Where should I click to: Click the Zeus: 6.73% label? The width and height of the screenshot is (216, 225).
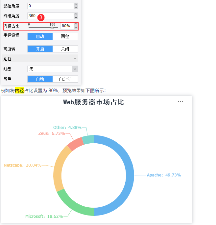[x=52, y=133]
